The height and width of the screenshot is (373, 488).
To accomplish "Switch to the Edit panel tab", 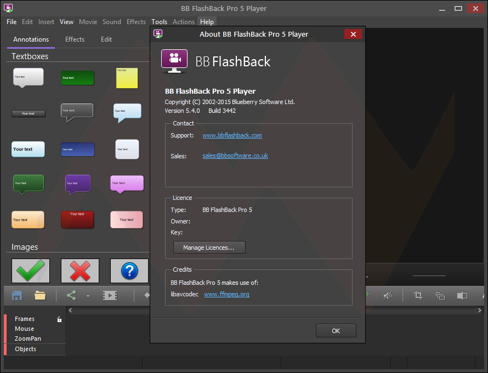I will point(106,39).
